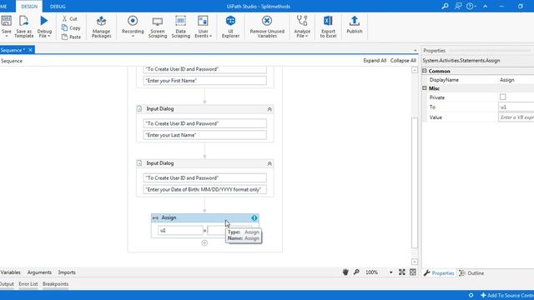Open Error List tab
The width and height of the screenshot is (534, 300).
pyautogui.click(x=28, y=284)
